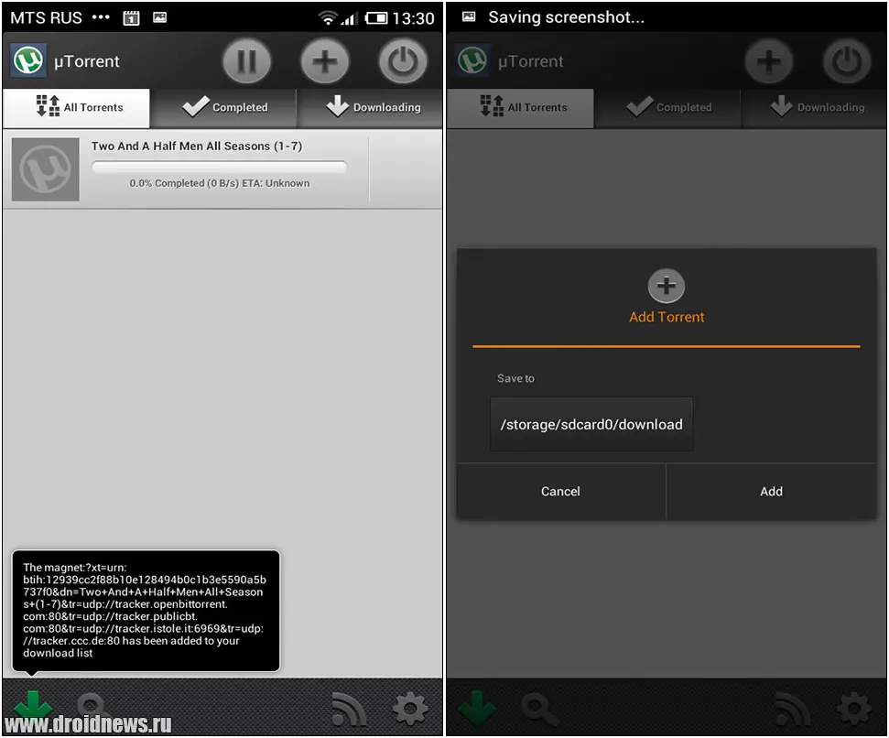Tap Cancel in Add Torrent dialog

click(x=560, y=492)
